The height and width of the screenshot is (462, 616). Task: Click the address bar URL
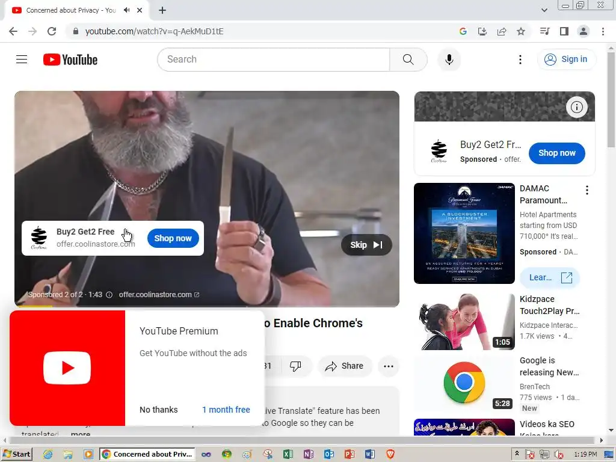[154, 31]
